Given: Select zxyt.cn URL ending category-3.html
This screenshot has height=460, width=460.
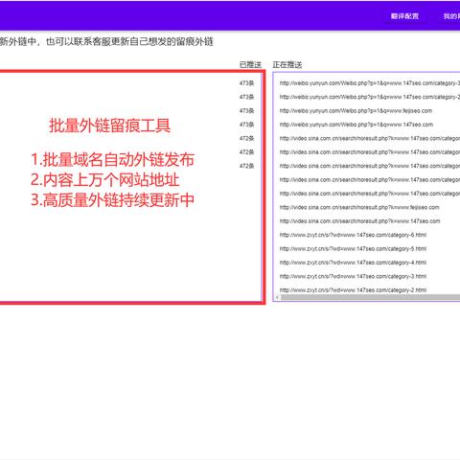Looking at the screenshot, I should point(353,276).
